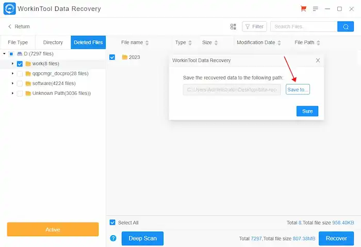
Task: Click the File Path column header
Action: (304, 43)
